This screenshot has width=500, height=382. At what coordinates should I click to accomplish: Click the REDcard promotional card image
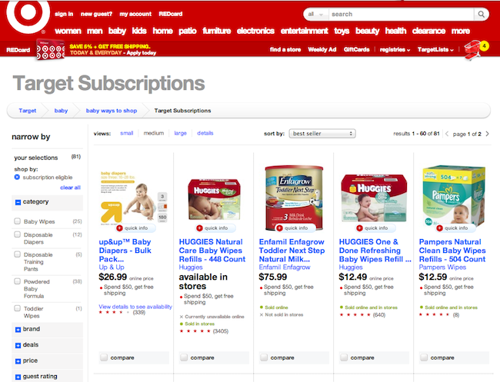(x=51, y=50)
